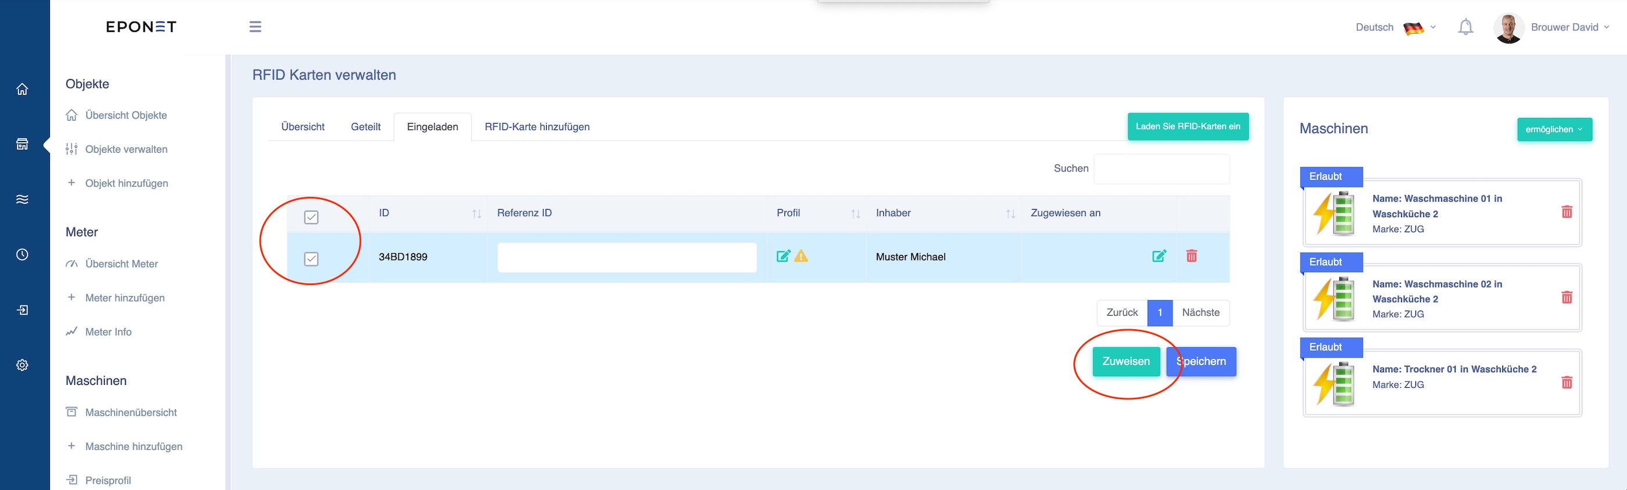Click the Suchen search field
The image size is (1627, 490).
[x=1161, y=168]
